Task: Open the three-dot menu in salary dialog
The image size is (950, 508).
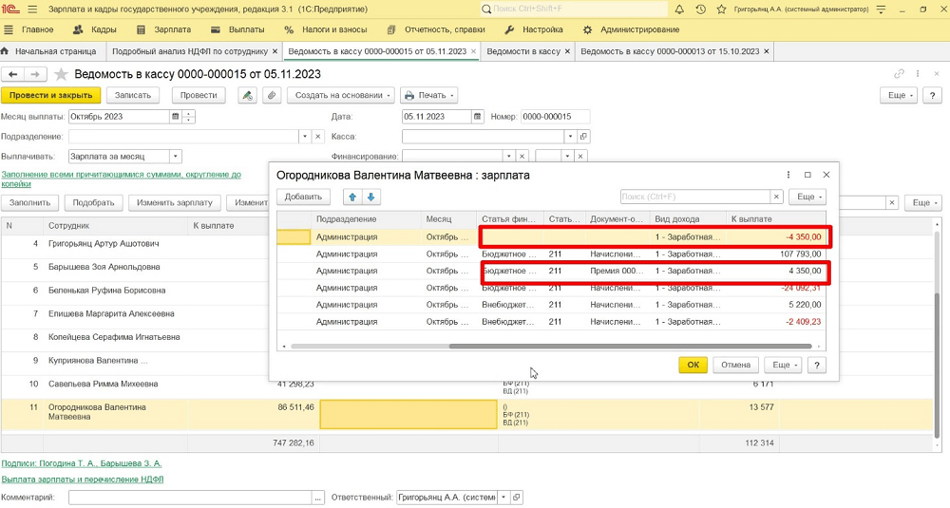Action: 788,175
